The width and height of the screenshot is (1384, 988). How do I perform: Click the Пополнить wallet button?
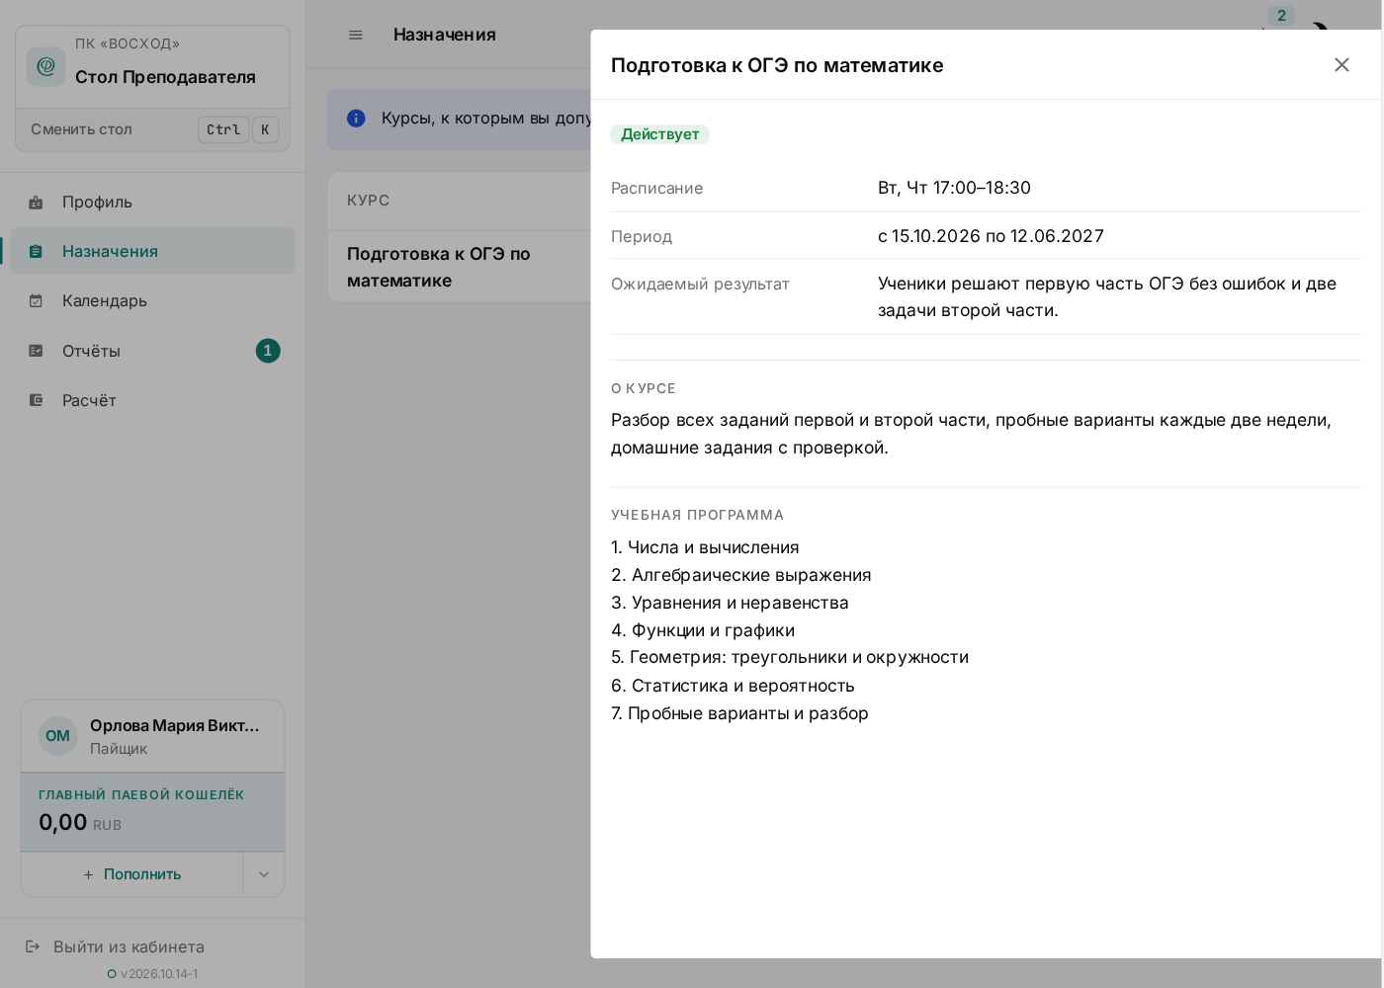[x=132, y=874]
